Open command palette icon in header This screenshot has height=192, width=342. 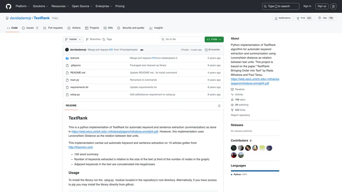click(333, 6)
